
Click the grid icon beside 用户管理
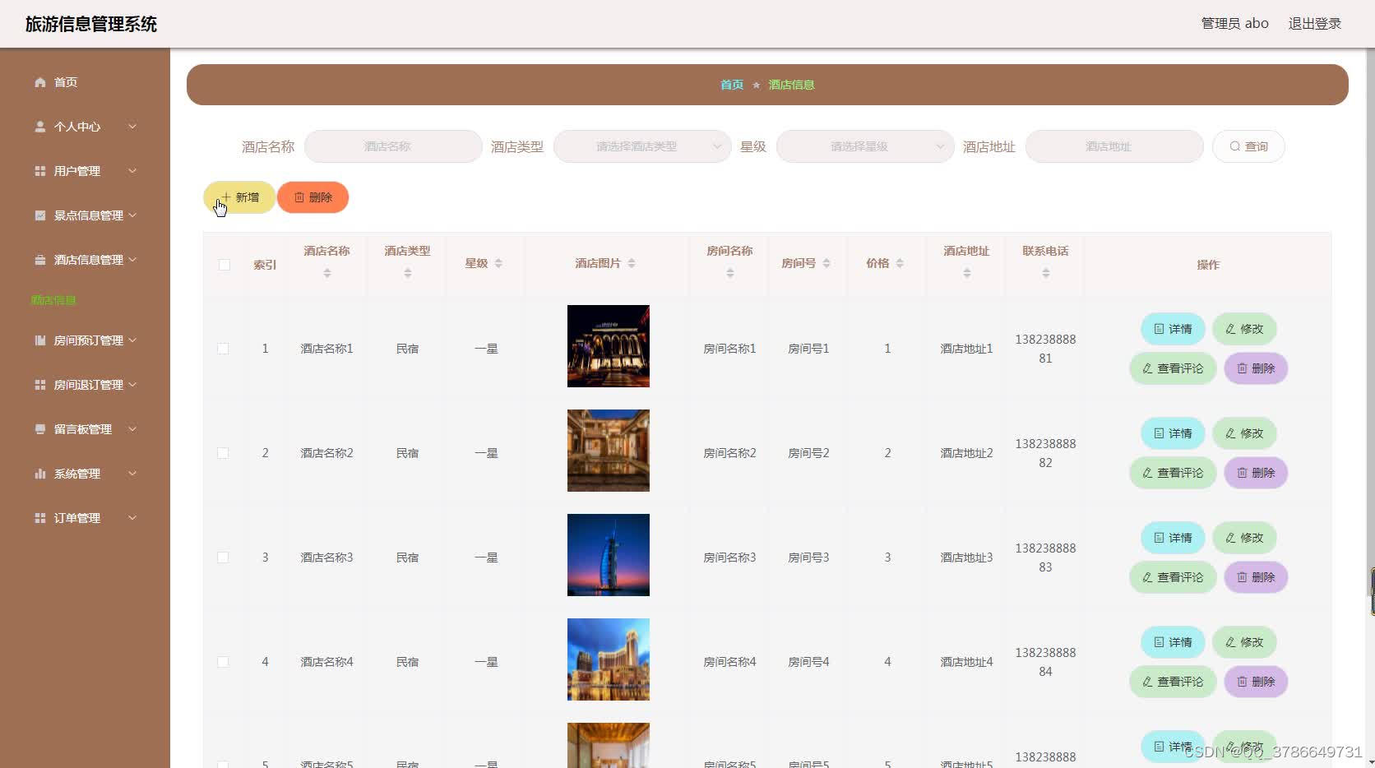coord(39,171)
